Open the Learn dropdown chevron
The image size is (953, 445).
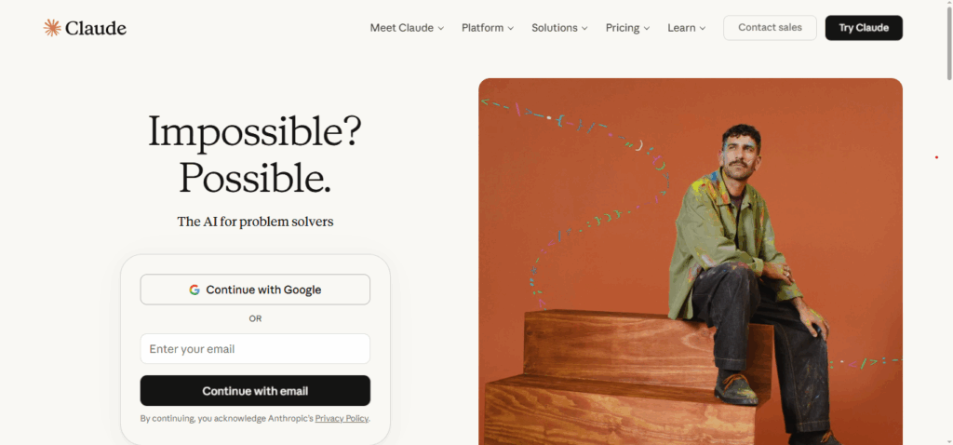coord(703,29)
